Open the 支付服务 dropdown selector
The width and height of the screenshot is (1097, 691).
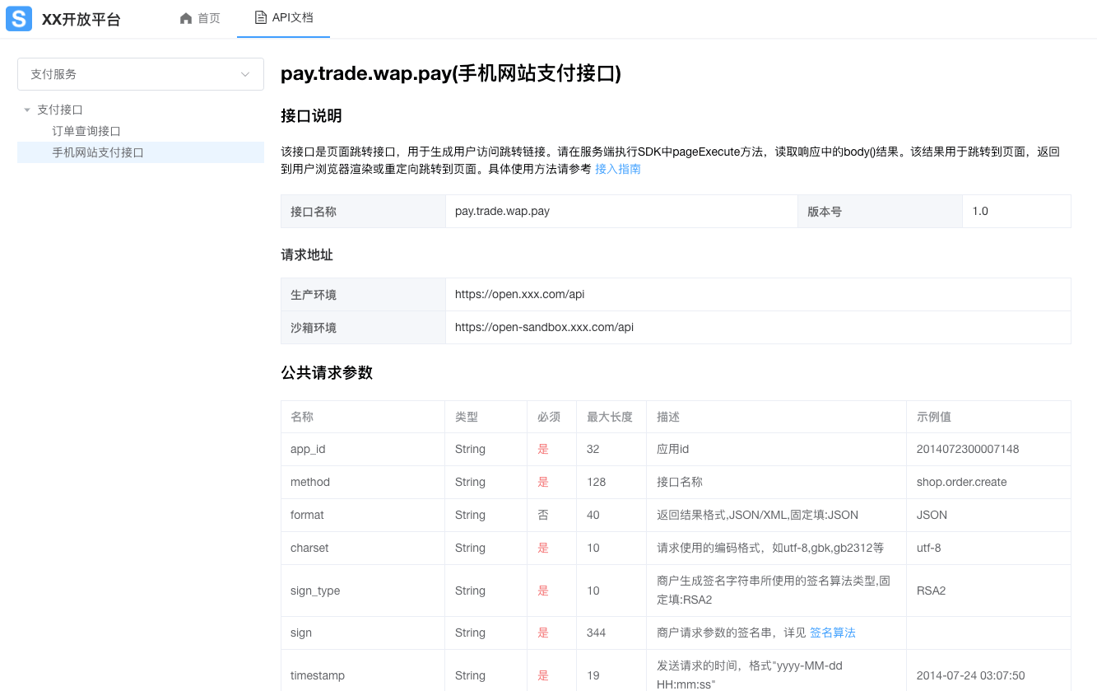click(x=140, y=74)
